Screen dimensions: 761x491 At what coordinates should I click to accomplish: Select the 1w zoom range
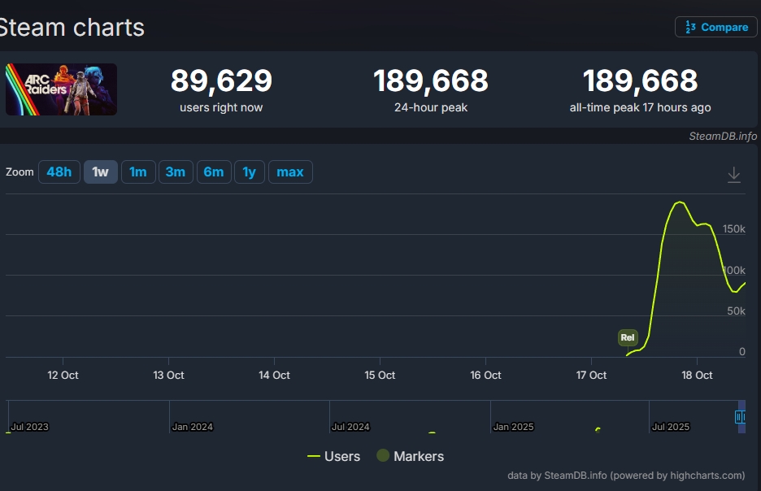coord(101,172)
